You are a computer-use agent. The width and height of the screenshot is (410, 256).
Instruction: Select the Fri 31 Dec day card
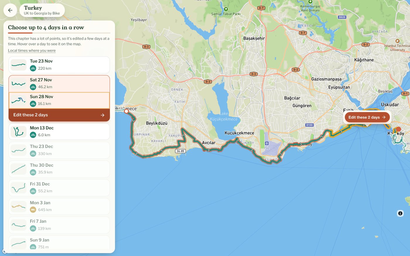[59, 188]
